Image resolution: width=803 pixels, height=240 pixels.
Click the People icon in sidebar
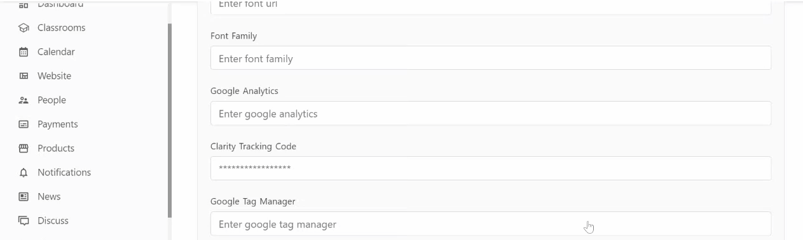(24, 100)
